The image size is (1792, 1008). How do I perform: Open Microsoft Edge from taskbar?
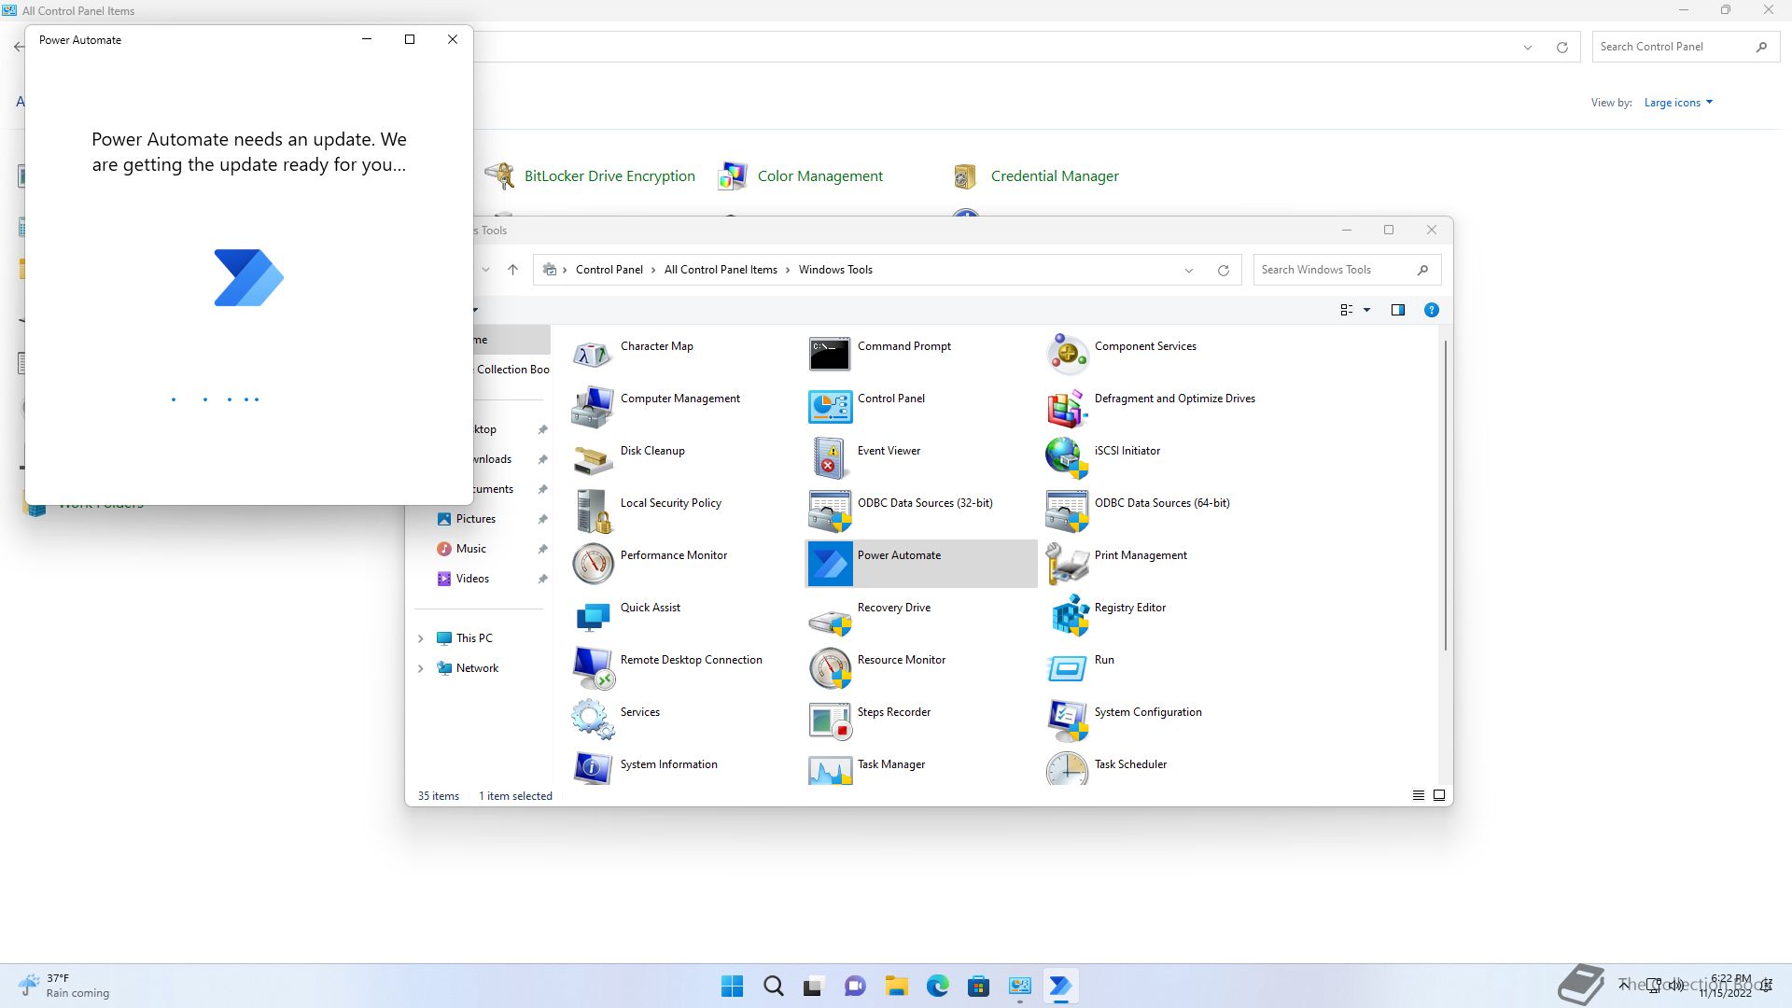tap(938, 986)
